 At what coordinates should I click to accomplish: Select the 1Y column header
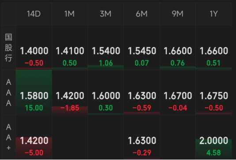click(213, 14)
